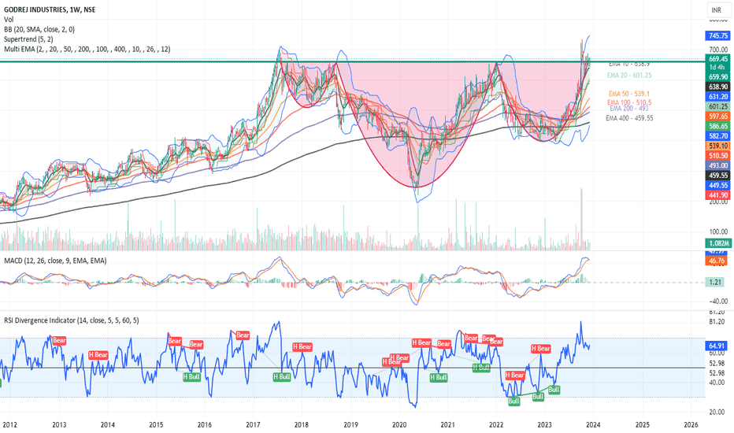Click the GODREJ INDUSTRIES, 1W, NSE title
Screen dimensions: 734x433
point(50,9)
